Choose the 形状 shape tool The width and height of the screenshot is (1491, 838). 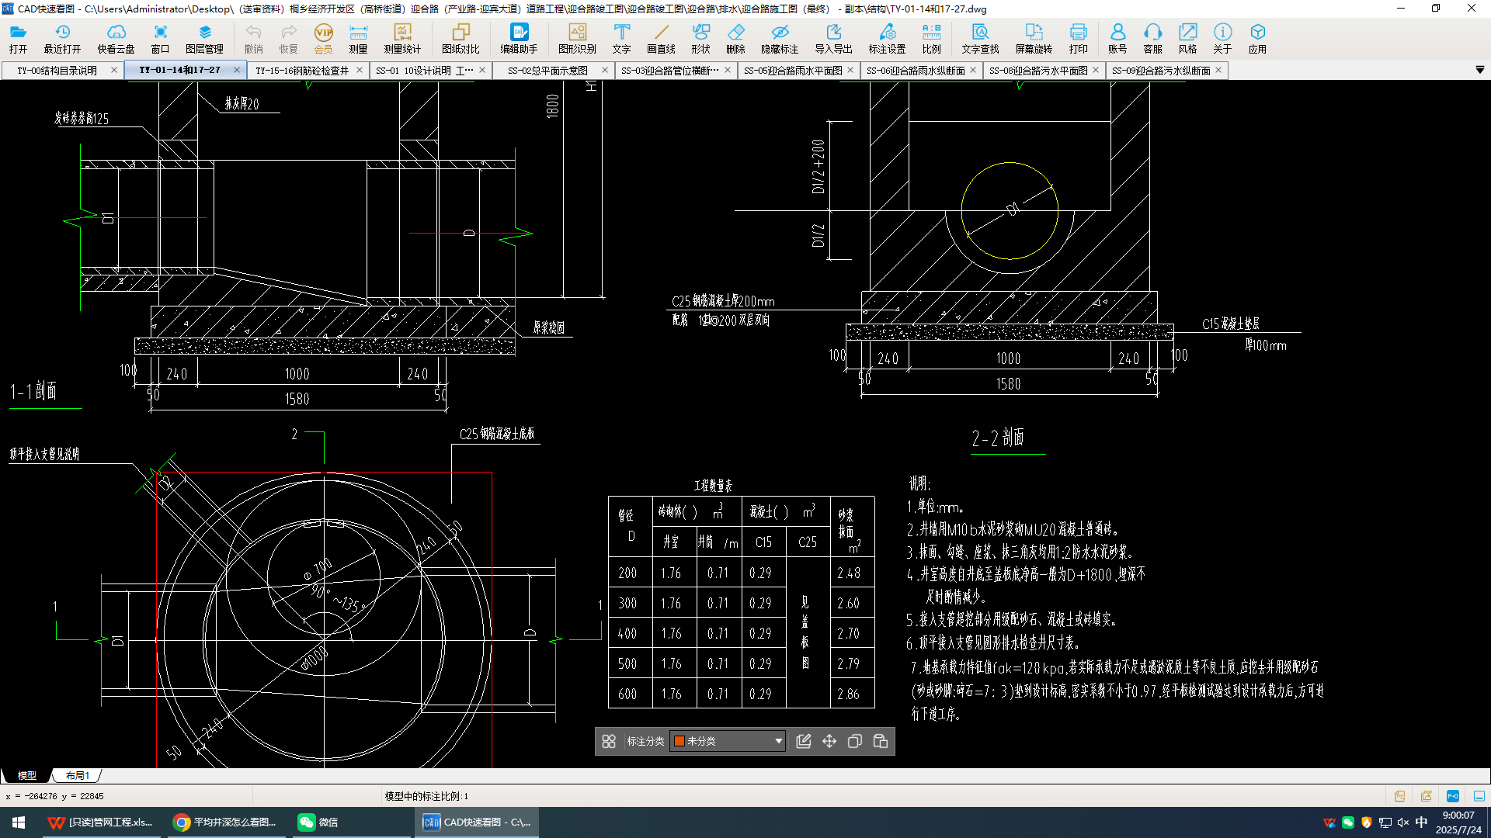tap(700, 39)
